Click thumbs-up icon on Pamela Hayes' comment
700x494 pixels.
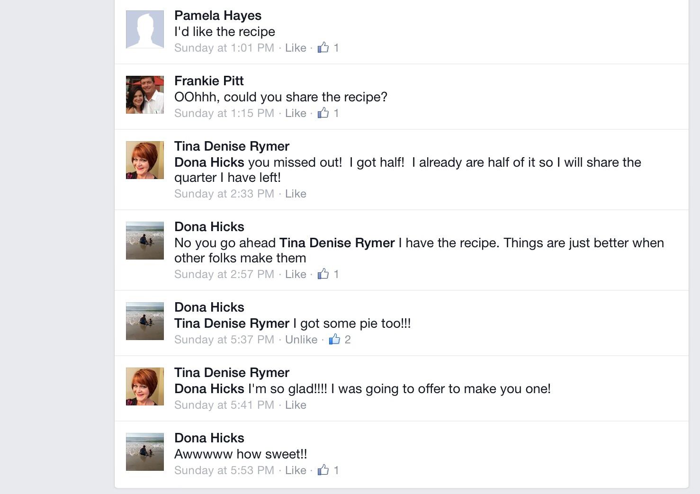point(323,47)
